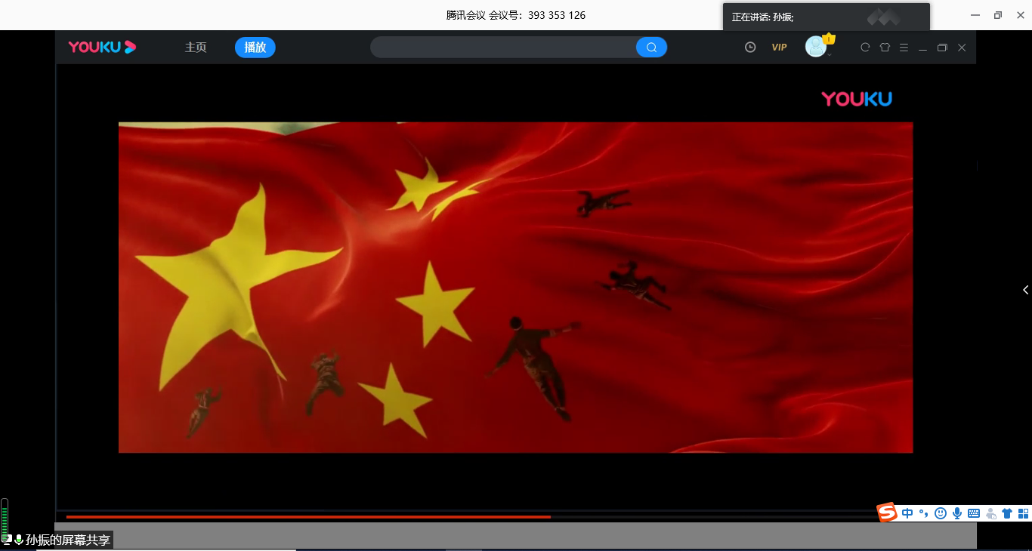Click the 腾讯会议 meeting ID title text
The height and width of the screenshot is (551, 1032).
point(516,15)
